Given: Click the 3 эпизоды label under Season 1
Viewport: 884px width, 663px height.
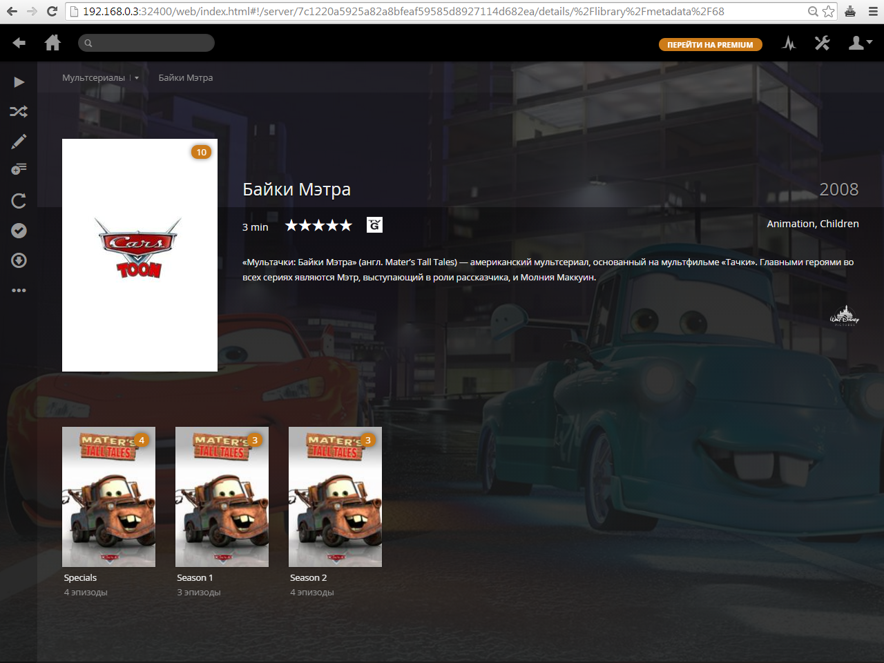Looking at the screenshot, I should (x=199, y=593).
